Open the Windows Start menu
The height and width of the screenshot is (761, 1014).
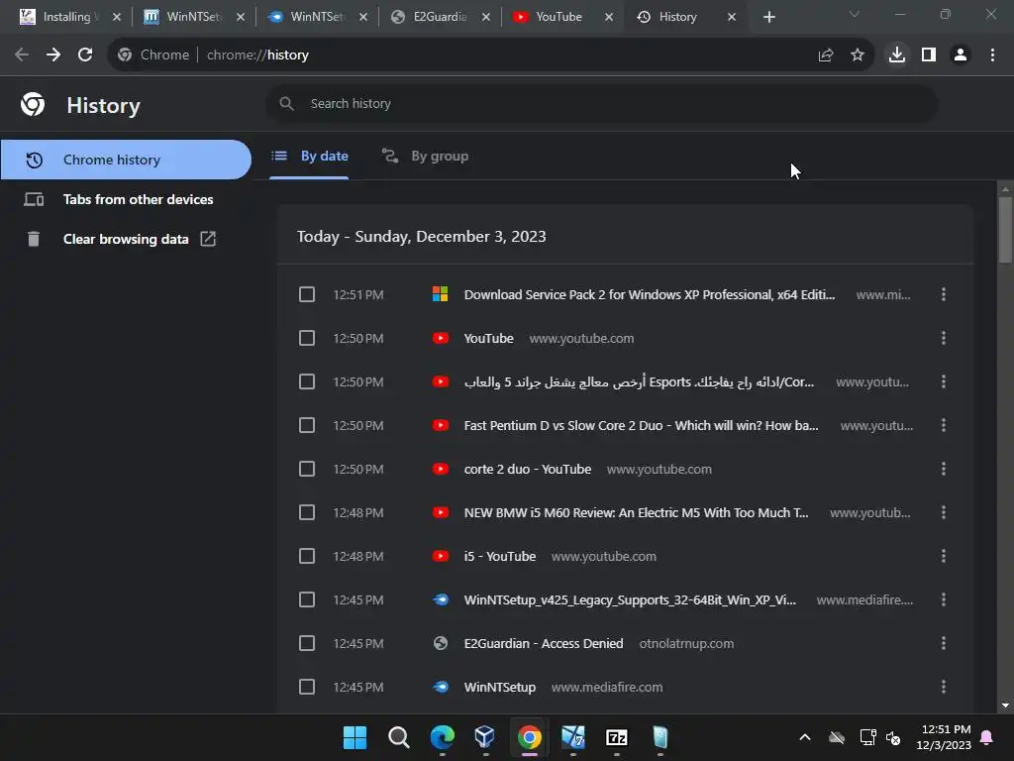[355, 737]
